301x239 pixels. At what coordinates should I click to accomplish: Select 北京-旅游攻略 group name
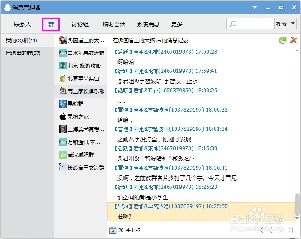click(84, 66)
